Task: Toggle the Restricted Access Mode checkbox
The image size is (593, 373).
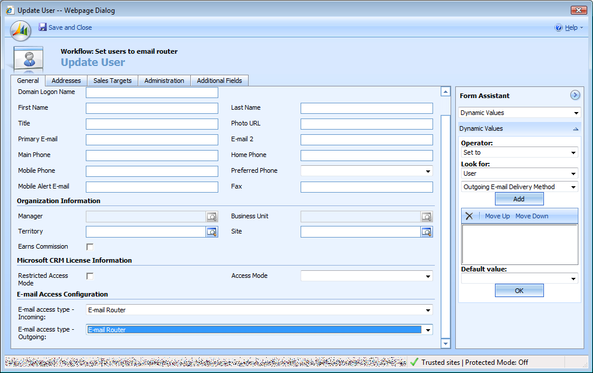Action: (x=90, y=276)
